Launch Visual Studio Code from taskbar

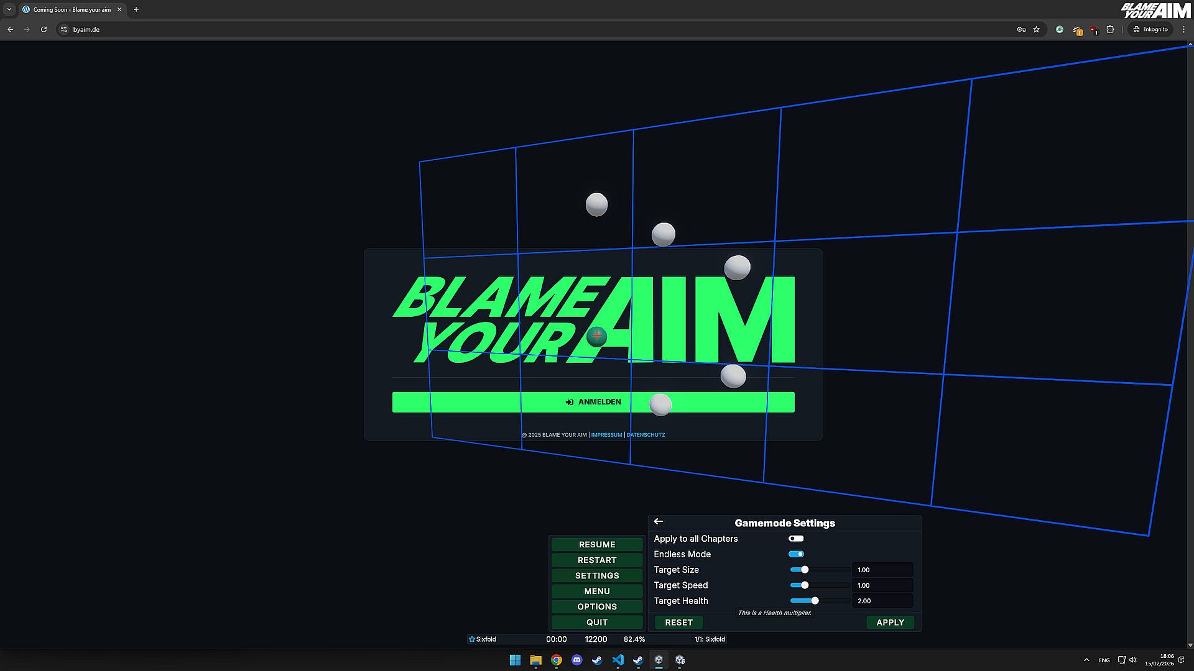coord(618,660)
